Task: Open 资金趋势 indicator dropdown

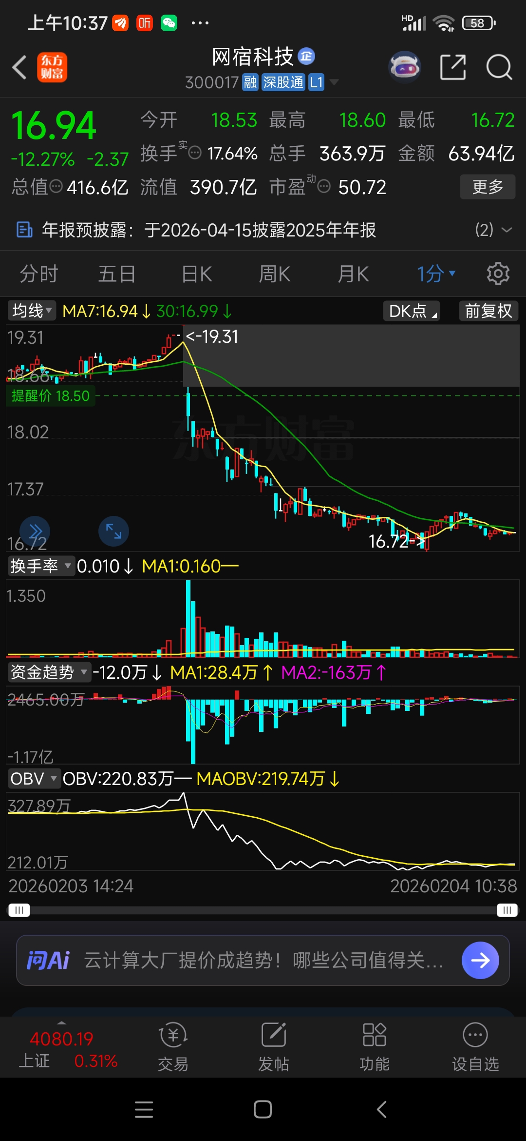Action: click(49, 672)
